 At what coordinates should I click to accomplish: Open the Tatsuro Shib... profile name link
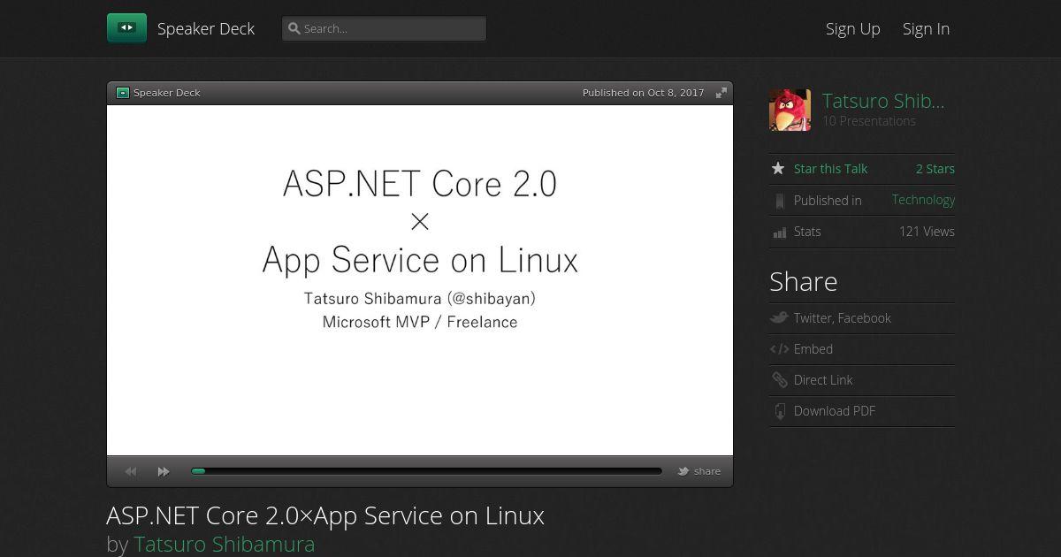pyautogui.click(x=883, y=101)
